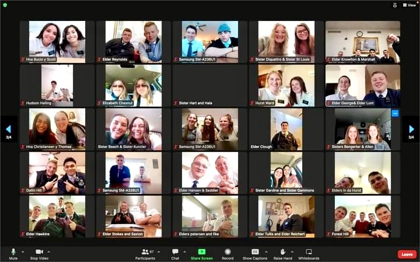Screen dimensions: 420x262
Task: Expand audio options arrow next to Mute
Action: (x=23, y=252)
